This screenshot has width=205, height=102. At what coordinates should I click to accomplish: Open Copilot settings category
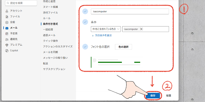[14, 50]
